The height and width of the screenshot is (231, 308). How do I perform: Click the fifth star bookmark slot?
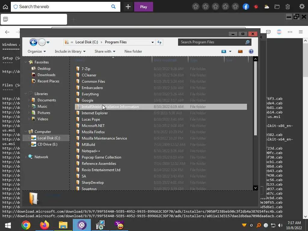coord(235,7)
